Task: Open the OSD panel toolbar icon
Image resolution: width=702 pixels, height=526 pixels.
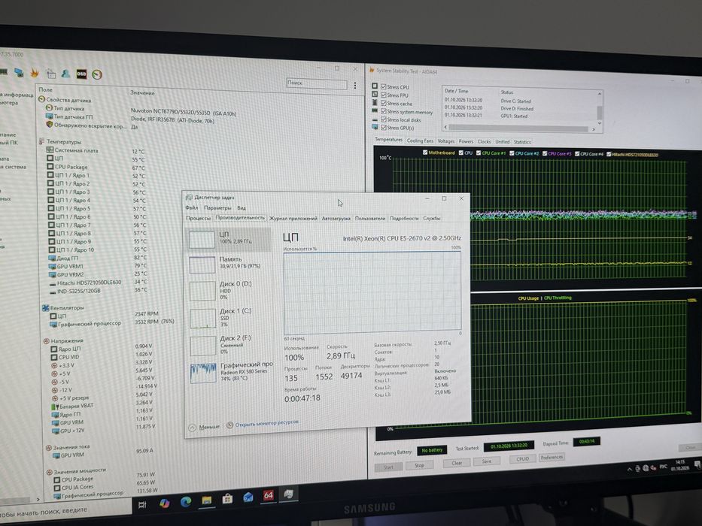Action: tap(81, 74)
